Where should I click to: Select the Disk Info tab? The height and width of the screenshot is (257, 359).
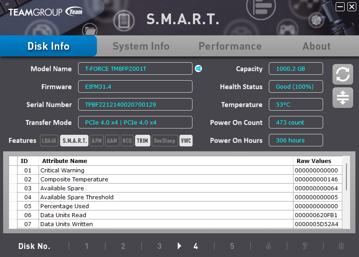(48, 46)
